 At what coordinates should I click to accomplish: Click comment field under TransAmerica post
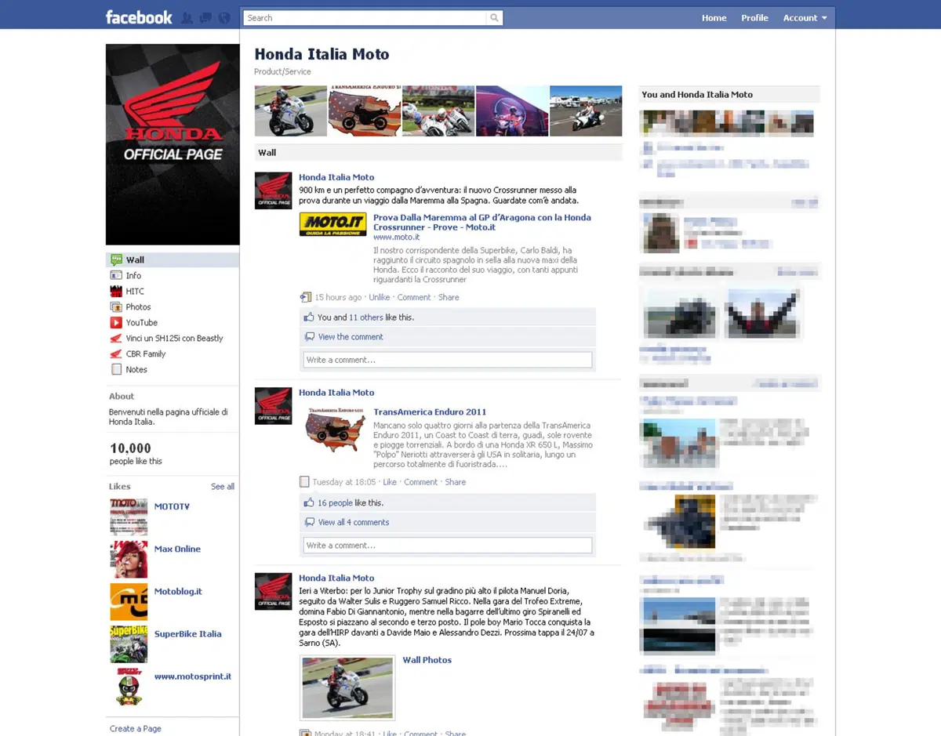447,545
